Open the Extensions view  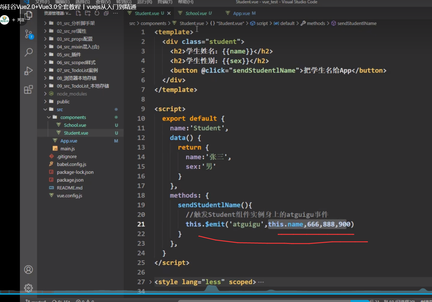coord(29,90)
